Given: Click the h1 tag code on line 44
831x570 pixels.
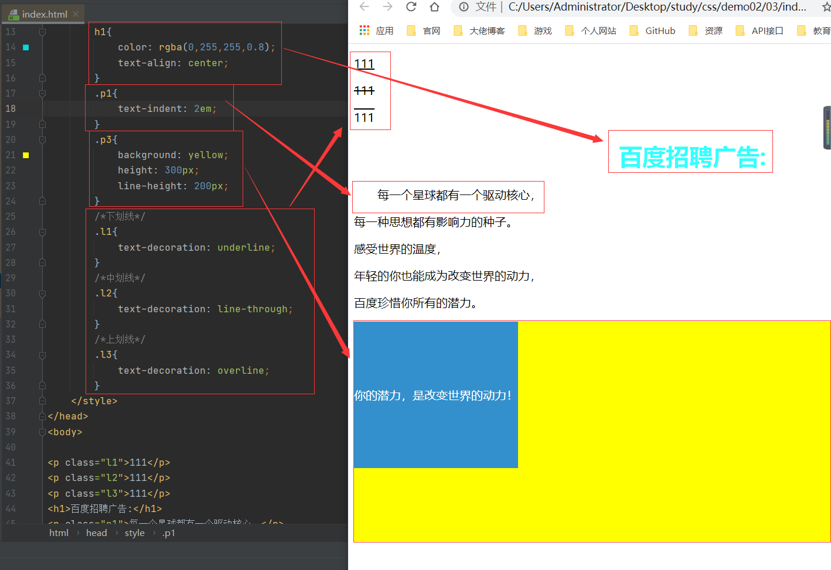Looking at the screenshot, I should tap(105, 509).
